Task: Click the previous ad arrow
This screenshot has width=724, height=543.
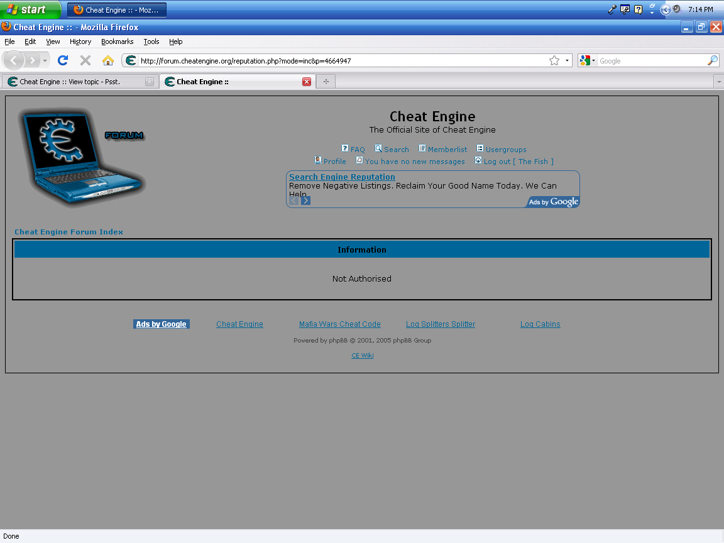Action: pyautogui.click(x=293, y=200)
